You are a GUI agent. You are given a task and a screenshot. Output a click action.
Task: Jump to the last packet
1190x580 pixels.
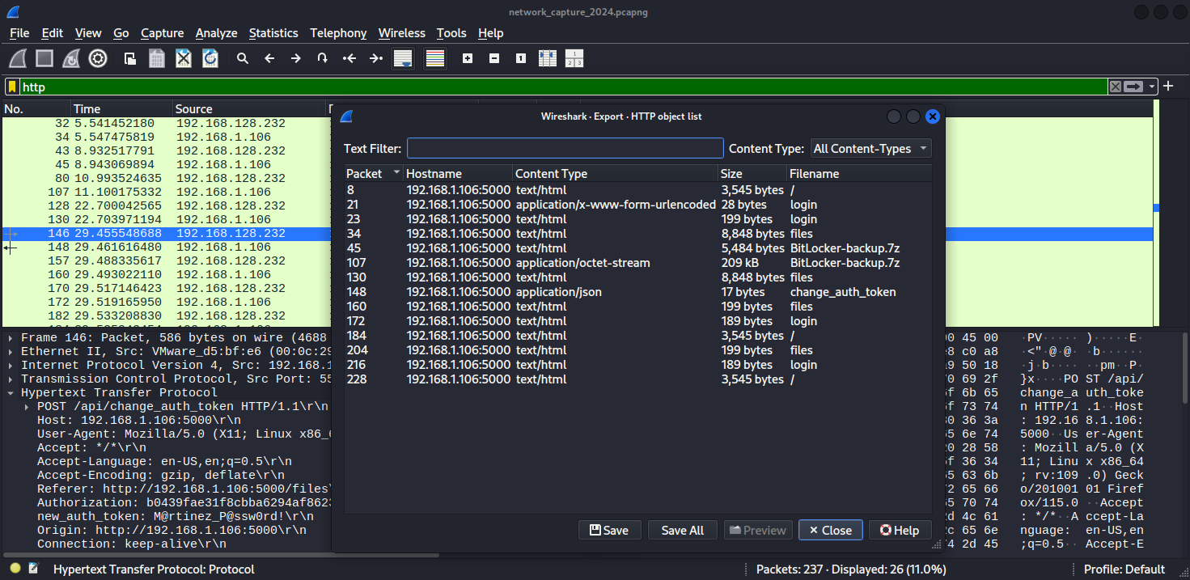tap(376, 58)
